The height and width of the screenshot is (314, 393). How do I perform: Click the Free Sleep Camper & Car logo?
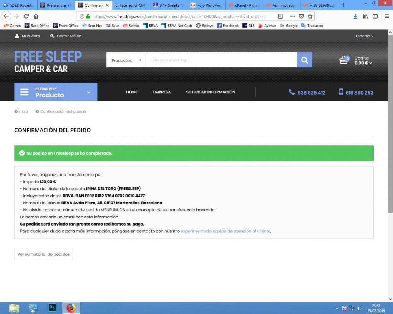[x=48, y=62]
